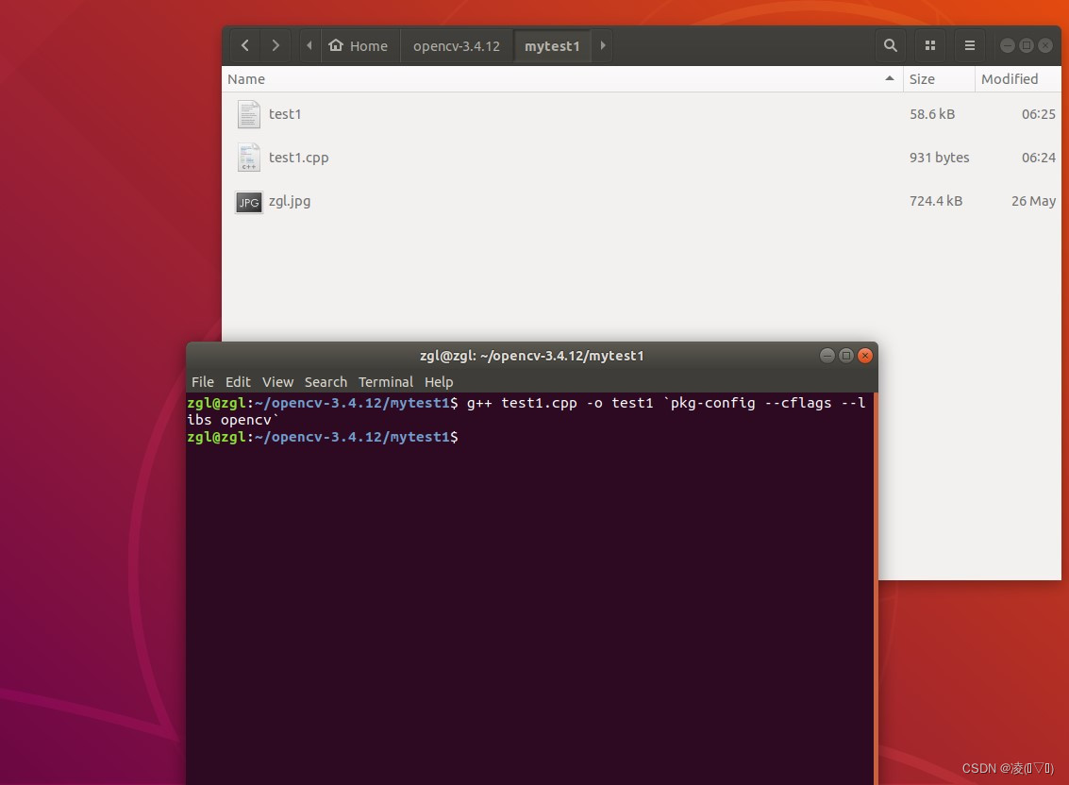
Task: Click the terminal vertical scrollbar
Action: coord(876,589)
